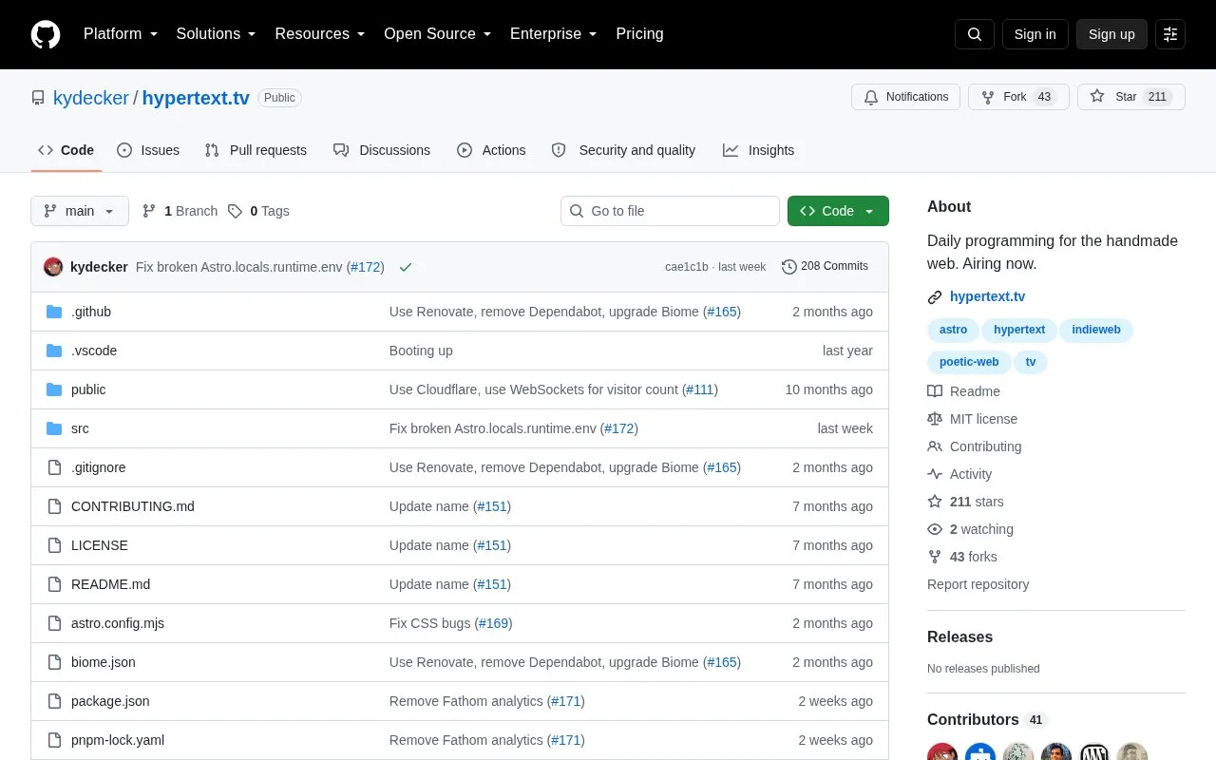Viewport: 1216px width, 760px height.
Task: Open kydecker's avatar in latest commit
Action: [53, 267]
